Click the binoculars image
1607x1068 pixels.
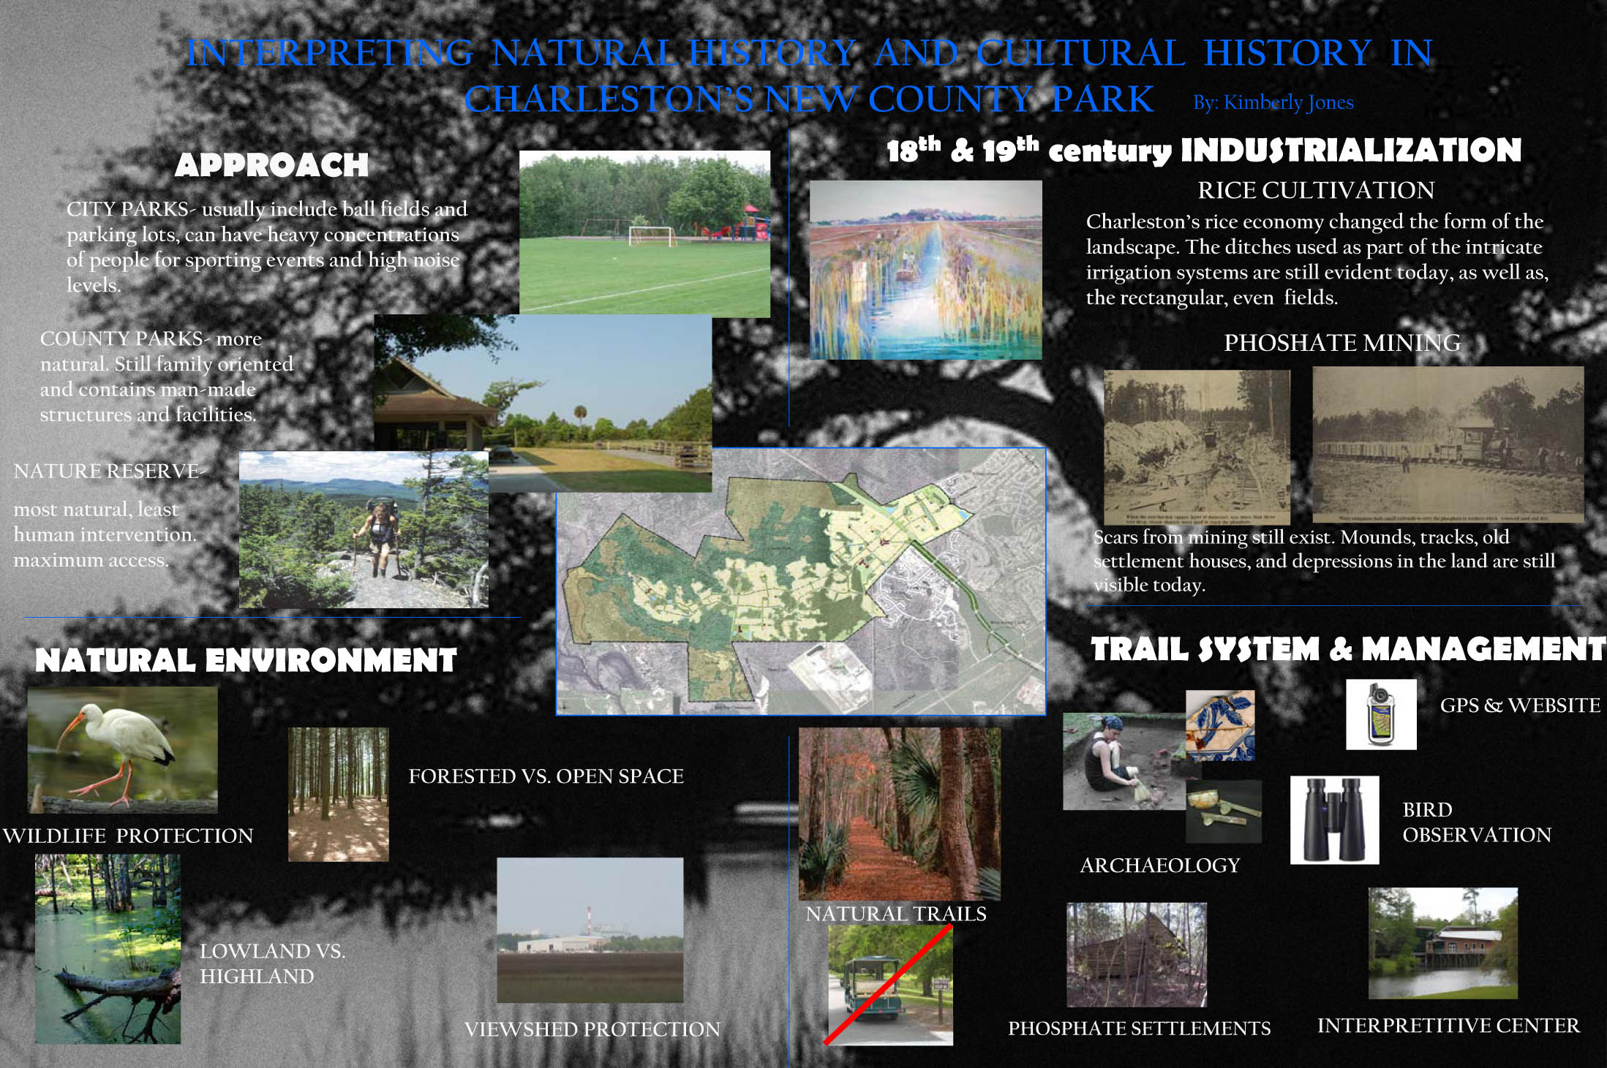(1334, 820)
